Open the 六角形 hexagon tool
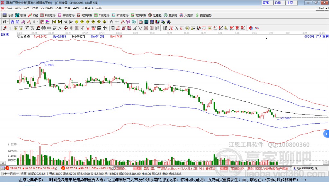 coord(186,15)
